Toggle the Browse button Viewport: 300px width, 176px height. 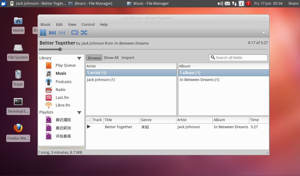point(94,58)
